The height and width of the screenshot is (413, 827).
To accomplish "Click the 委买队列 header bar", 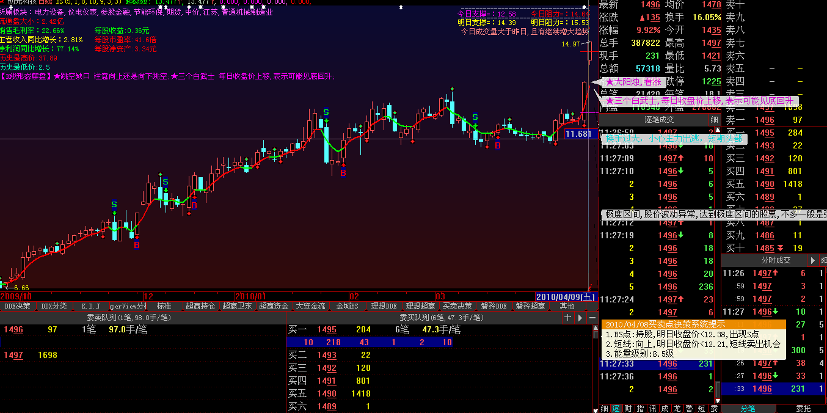I will coord(424,318).
